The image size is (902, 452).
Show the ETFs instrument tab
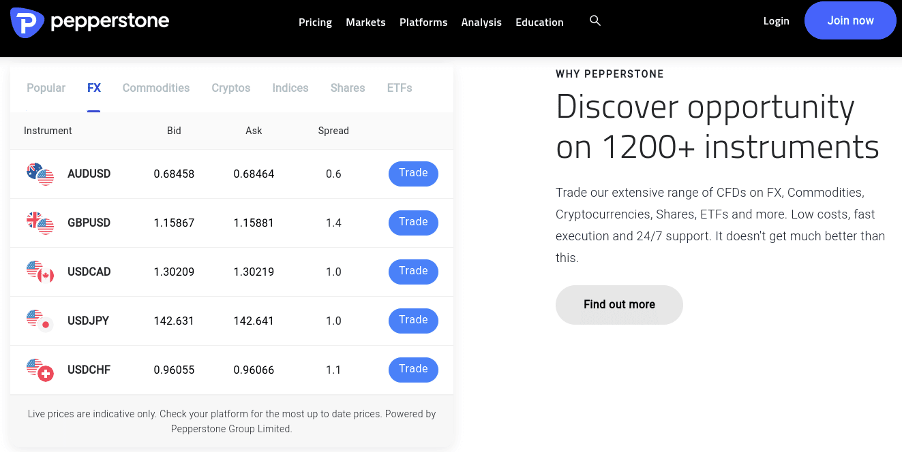(400, 88)
